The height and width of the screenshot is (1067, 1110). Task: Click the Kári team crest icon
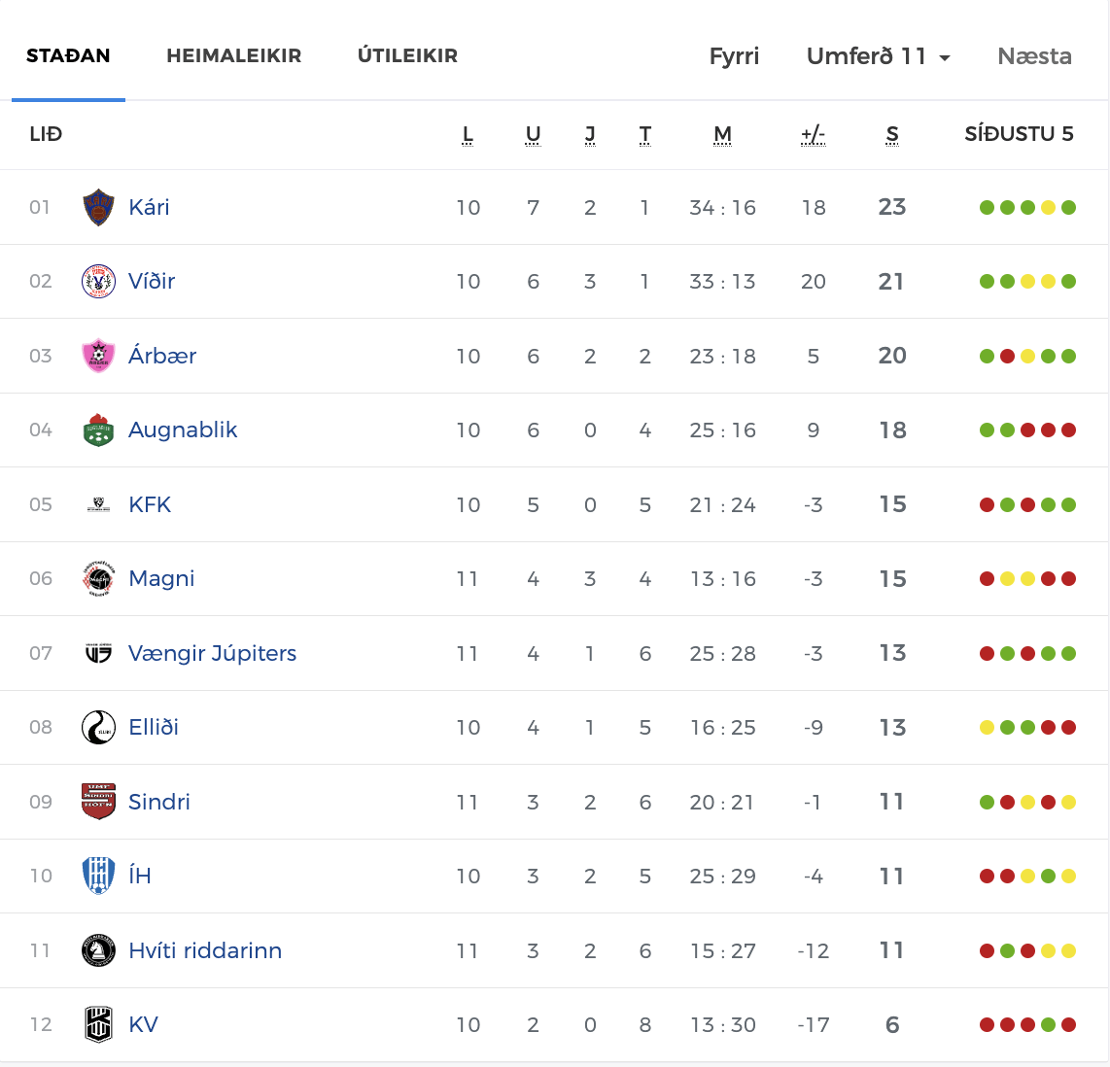[x=98, y=207]
